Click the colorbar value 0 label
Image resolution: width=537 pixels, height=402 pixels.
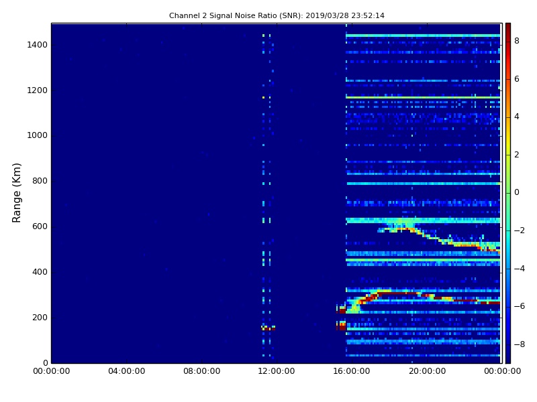tap(517, 192)
